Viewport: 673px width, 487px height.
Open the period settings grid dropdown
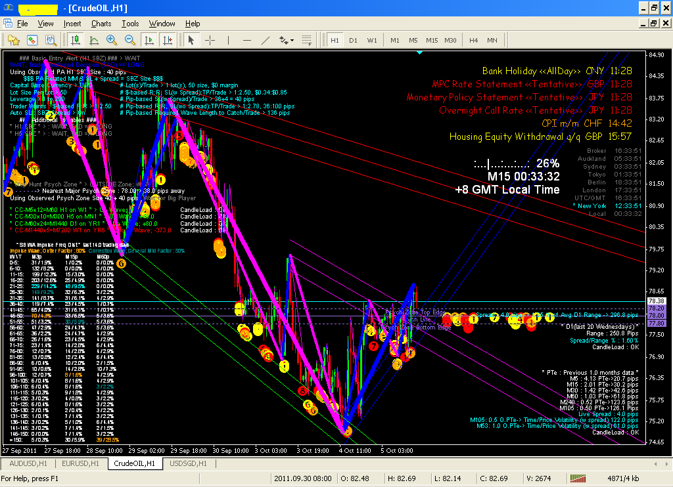(x=307, y=40)
